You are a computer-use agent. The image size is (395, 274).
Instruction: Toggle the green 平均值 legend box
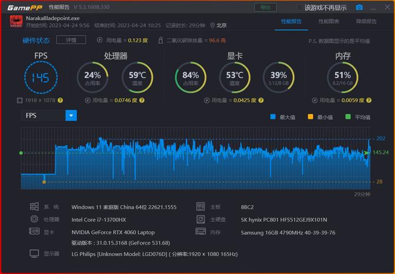(348, 117)
